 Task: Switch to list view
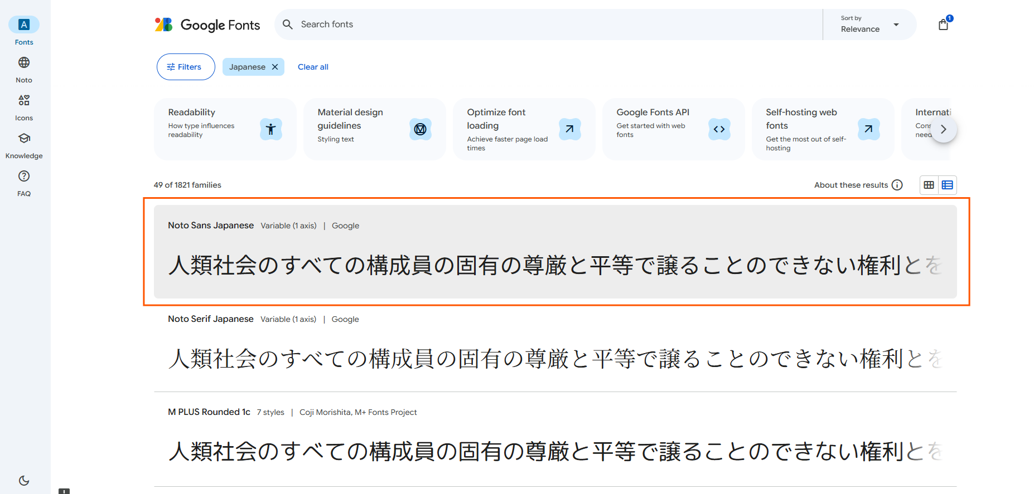(x=948, y=185)
